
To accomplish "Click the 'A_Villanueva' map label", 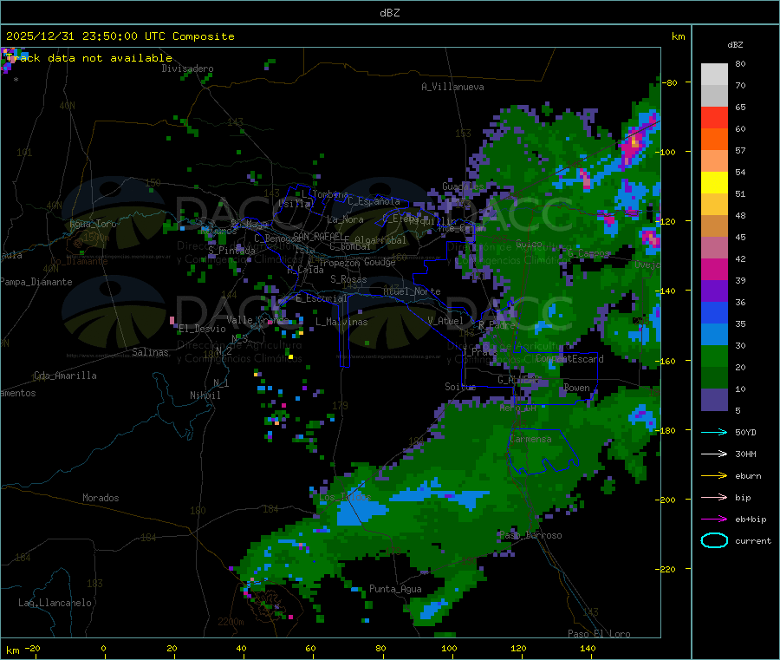I will point(452,87).
